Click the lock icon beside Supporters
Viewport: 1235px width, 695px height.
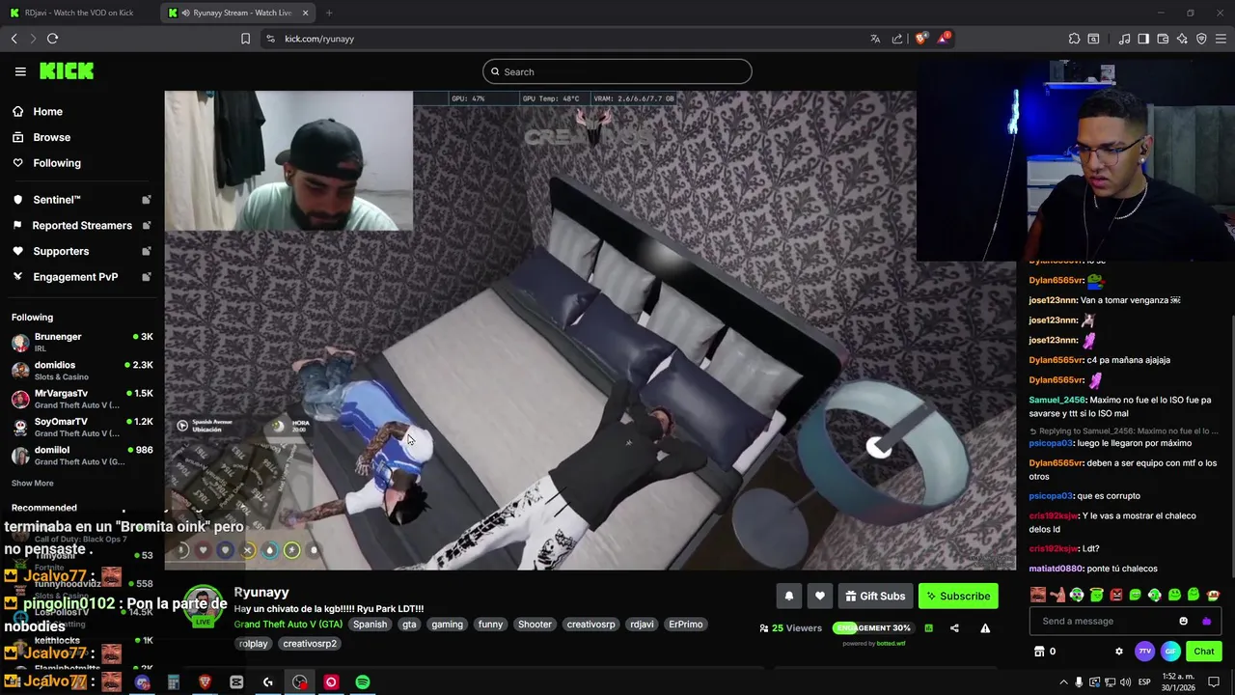coord(147,251)
